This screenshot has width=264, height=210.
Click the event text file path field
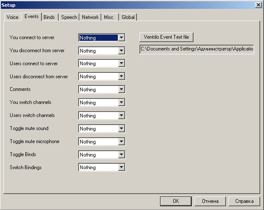pyautogui.click(x=197, y=49)
